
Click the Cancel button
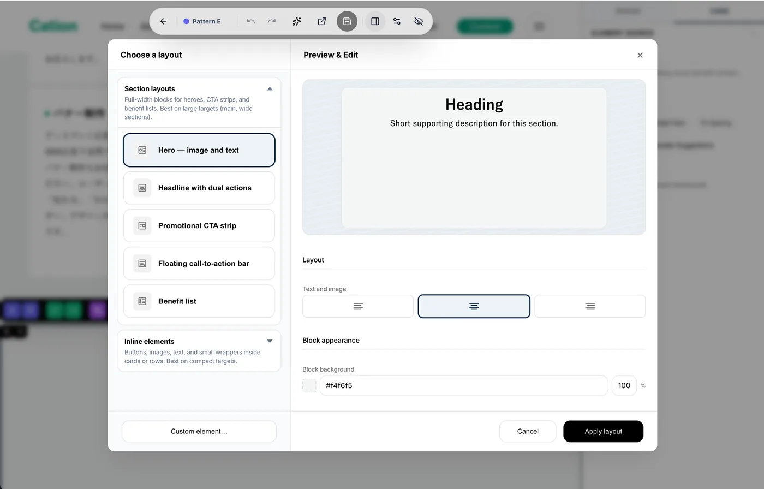pos(528,431)
